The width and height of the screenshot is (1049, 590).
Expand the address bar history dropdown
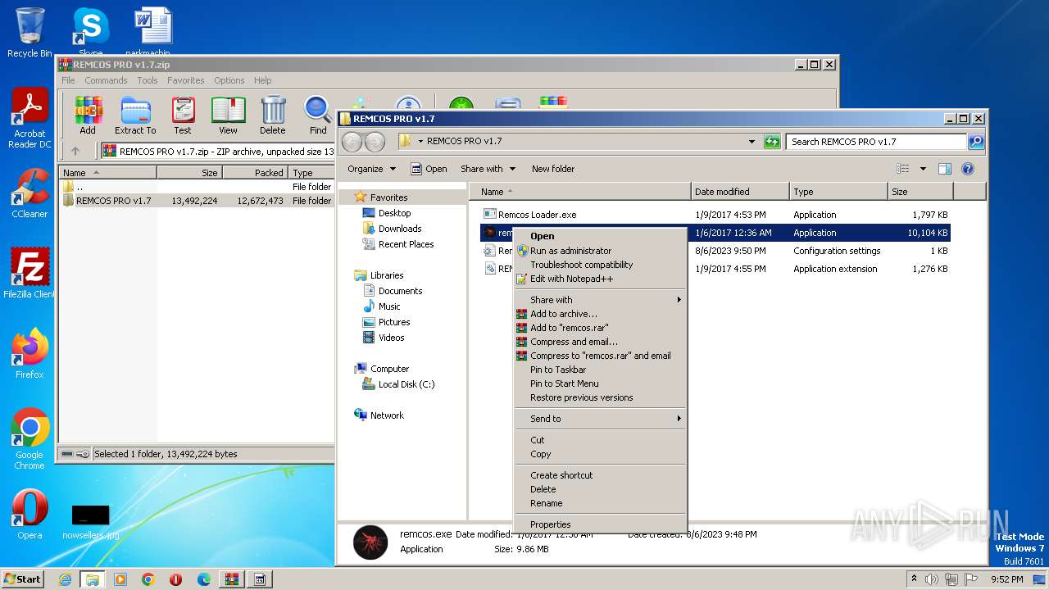752,142
